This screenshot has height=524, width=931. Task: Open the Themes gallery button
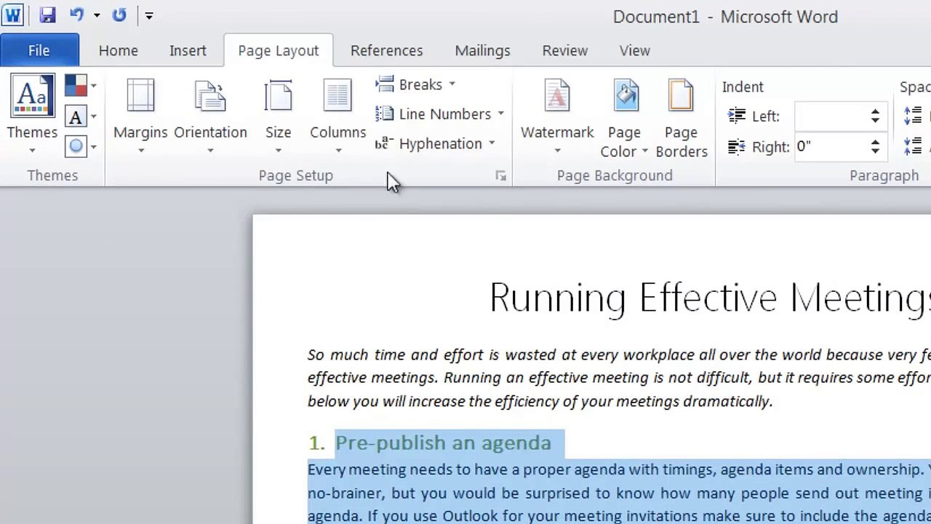(x=32, y=115)
